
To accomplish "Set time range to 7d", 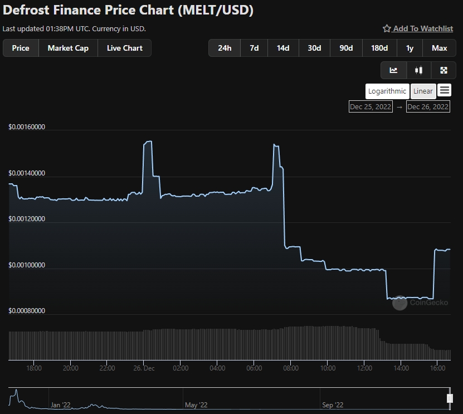I will click(x=254, y=48).
